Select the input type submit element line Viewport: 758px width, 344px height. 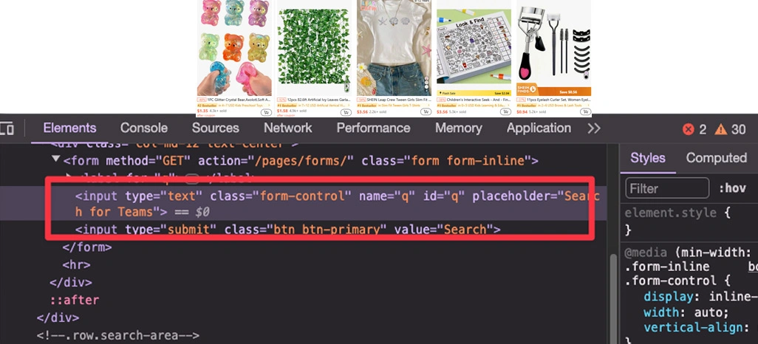click(x=287, y=229)
